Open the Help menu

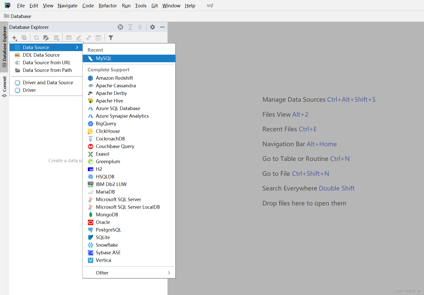[x=190, y=6]
